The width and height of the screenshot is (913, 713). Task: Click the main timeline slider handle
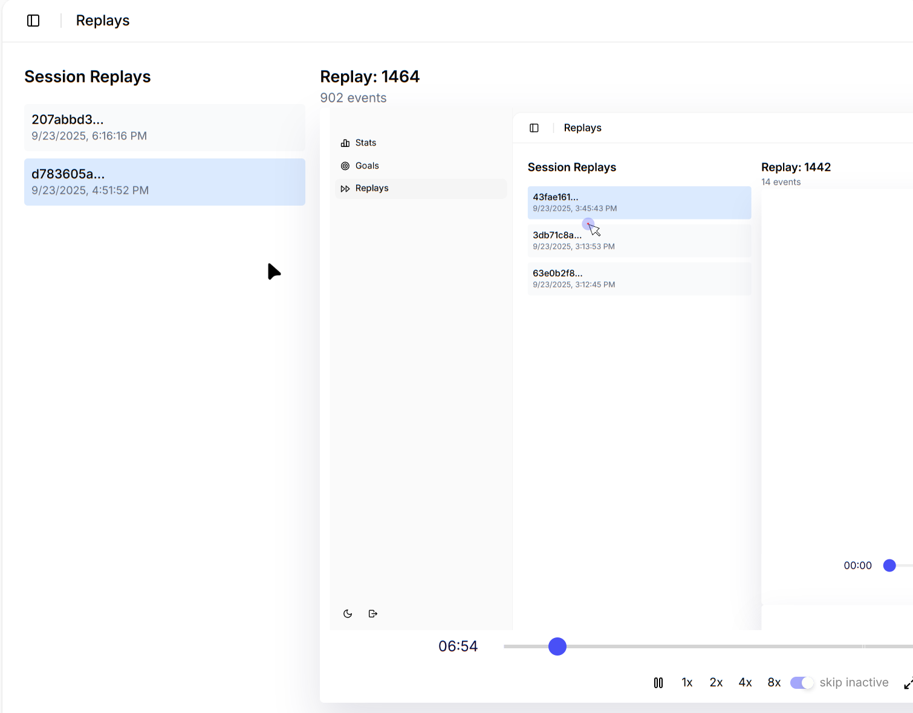point(557,646)
